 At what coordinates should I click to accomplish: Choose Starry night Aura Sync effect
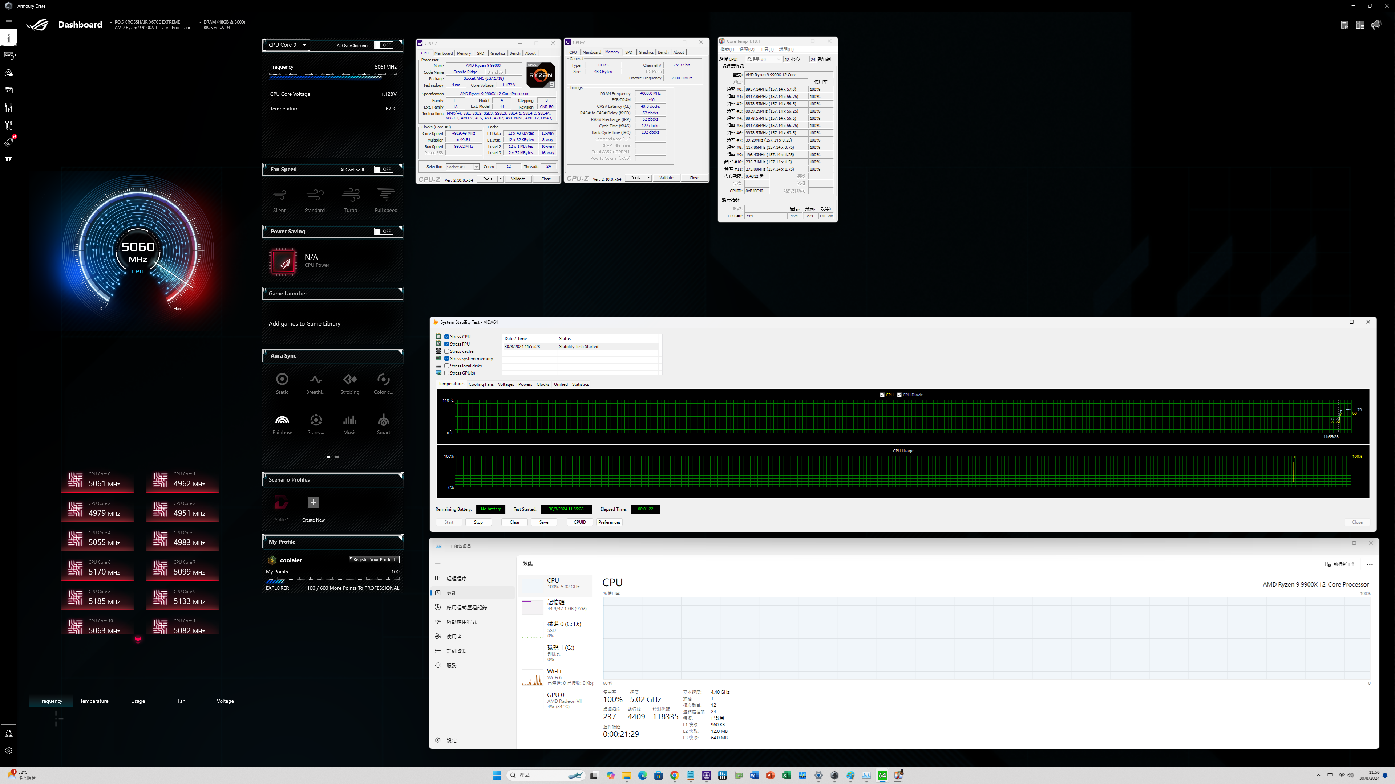click(316, 424)
